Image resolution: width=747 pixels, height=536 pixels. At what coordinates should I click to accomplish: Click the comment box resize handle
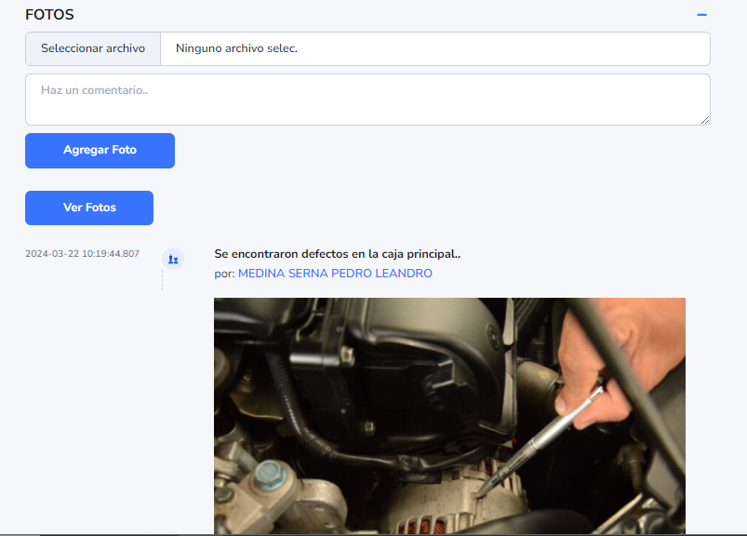[x=705, y=120]
